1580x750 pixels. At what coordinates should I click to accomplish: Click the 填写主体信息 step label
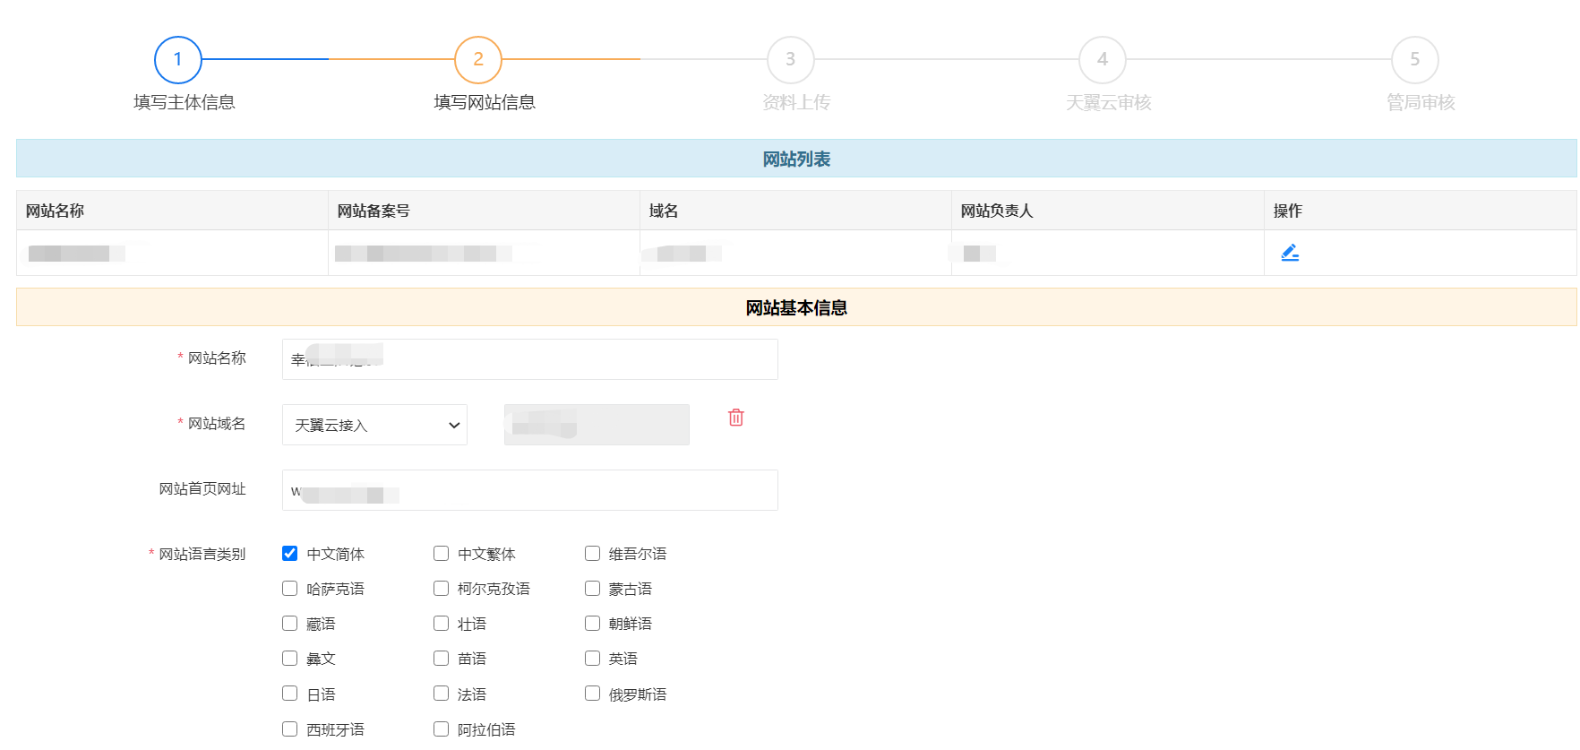point(185,102)
